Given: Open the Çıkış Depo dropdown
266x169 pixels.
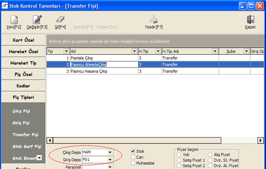Looking at the screenshot, I should coord(110,152).
